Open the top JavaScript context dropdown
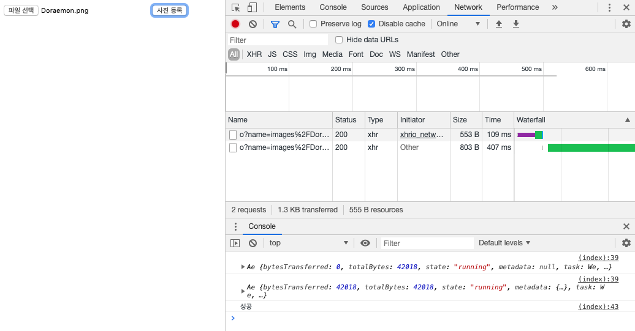This screenshot has height=331, width=635. click(x=308, y=243)
